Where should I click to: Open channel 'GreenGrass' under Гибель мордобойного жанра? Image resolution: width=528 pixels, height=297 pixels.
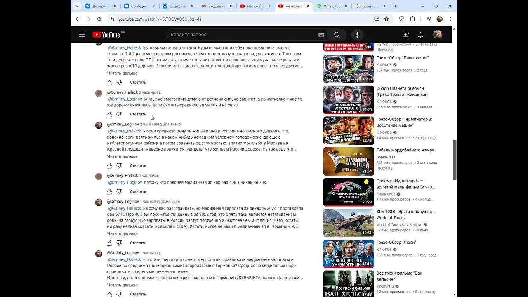click(386, 157)
